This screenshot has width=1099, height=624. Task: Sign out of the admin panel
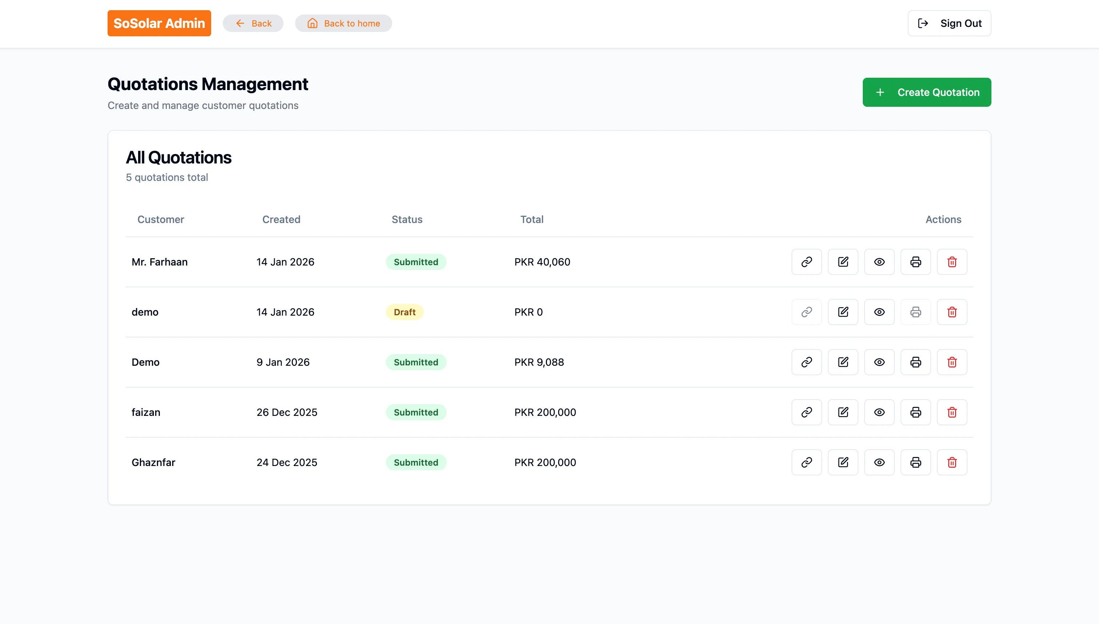coord(949,23)
